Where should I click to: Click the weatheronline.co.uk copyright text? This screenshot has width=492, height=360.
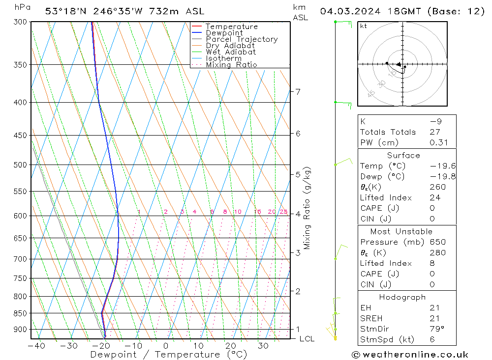[x=410, y=355]
